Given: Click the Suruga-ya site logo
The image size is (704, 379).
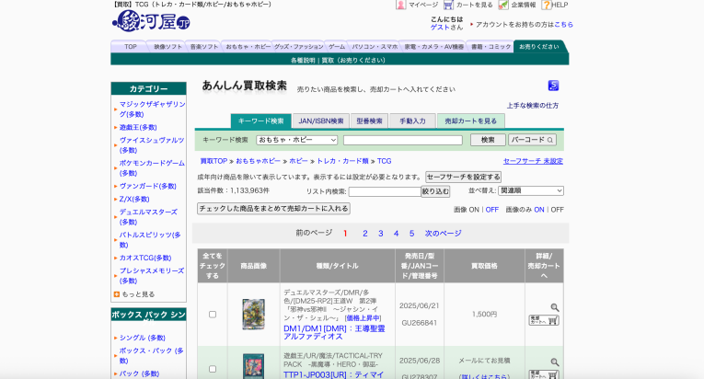Looking at the screenshot, I should 151,21.
